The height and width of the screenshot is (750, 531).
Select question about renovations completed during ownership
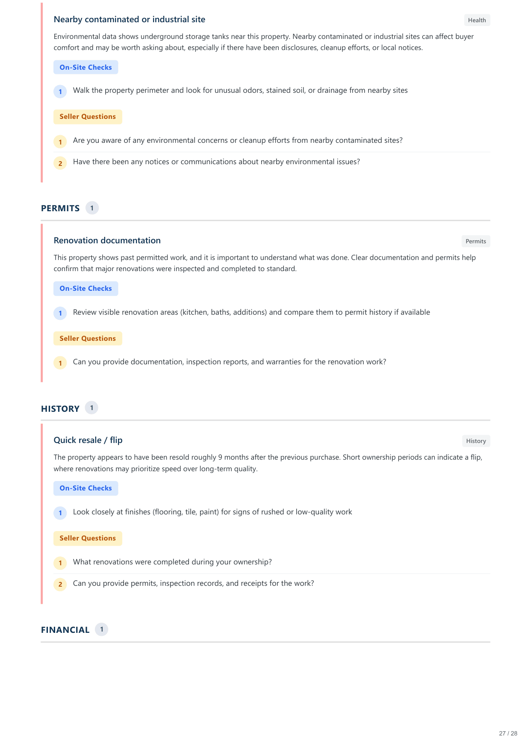(172, 562)
